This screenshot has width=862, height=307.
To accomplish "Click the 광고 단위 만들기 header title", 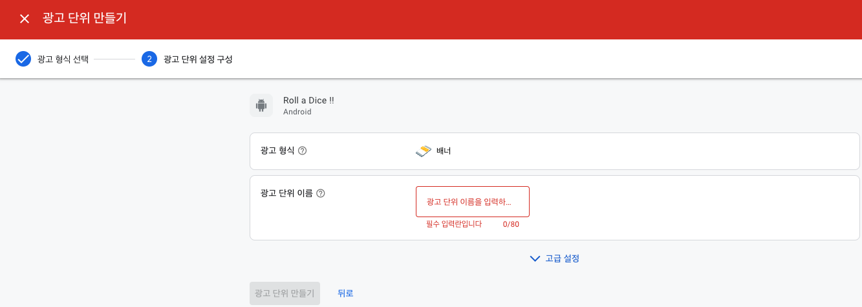I will point(85,18).
